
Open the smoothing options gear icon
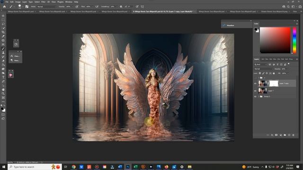point(121,7)
